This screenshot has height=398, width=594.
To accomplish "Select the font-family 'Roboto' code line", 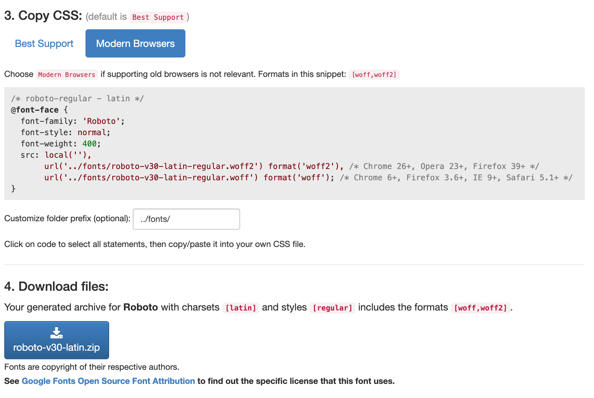I will tap(73, 121).
